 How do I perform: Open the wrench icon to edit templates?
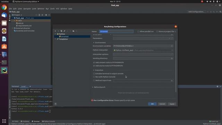coord(65,31)
